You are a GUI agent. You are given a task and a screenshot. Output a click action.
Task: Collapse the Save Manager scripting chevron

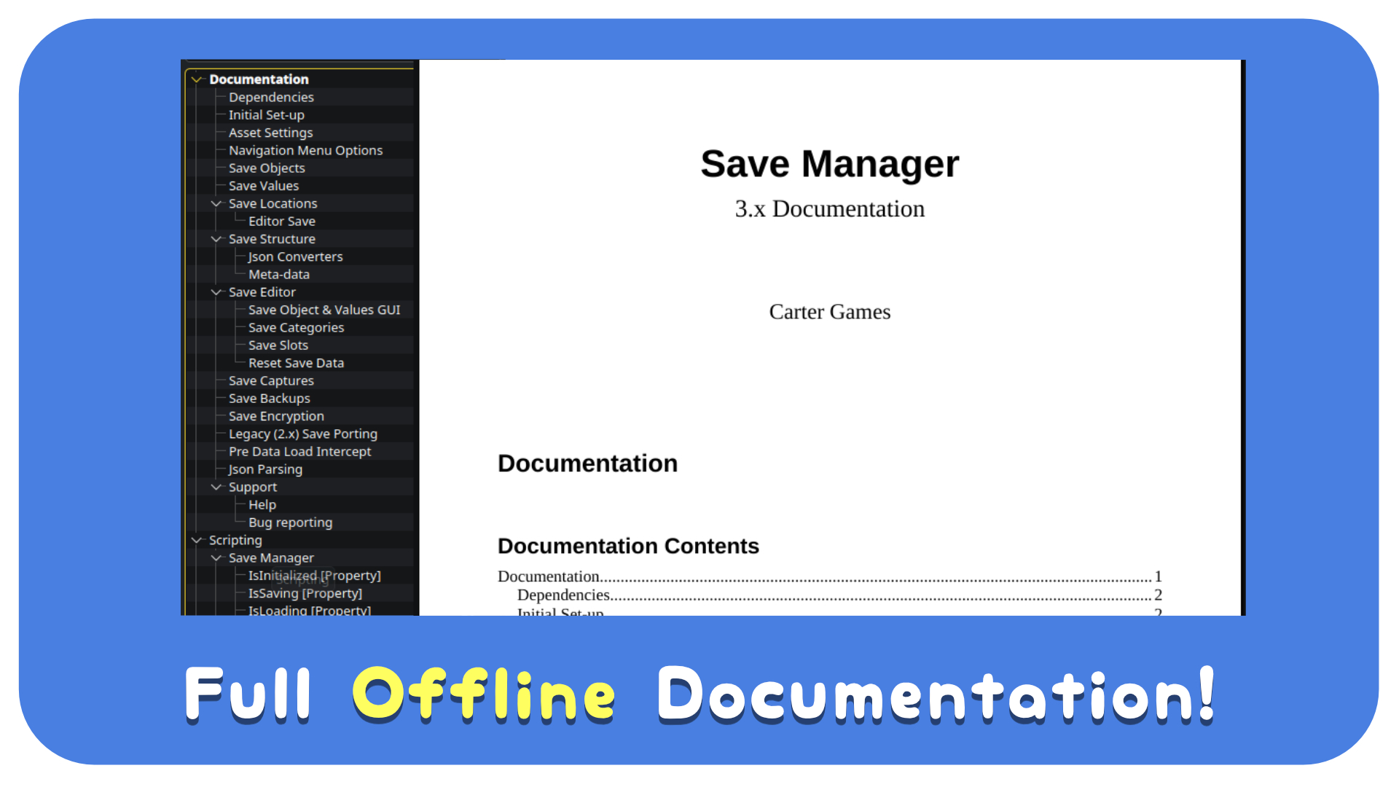coord(216,558)
